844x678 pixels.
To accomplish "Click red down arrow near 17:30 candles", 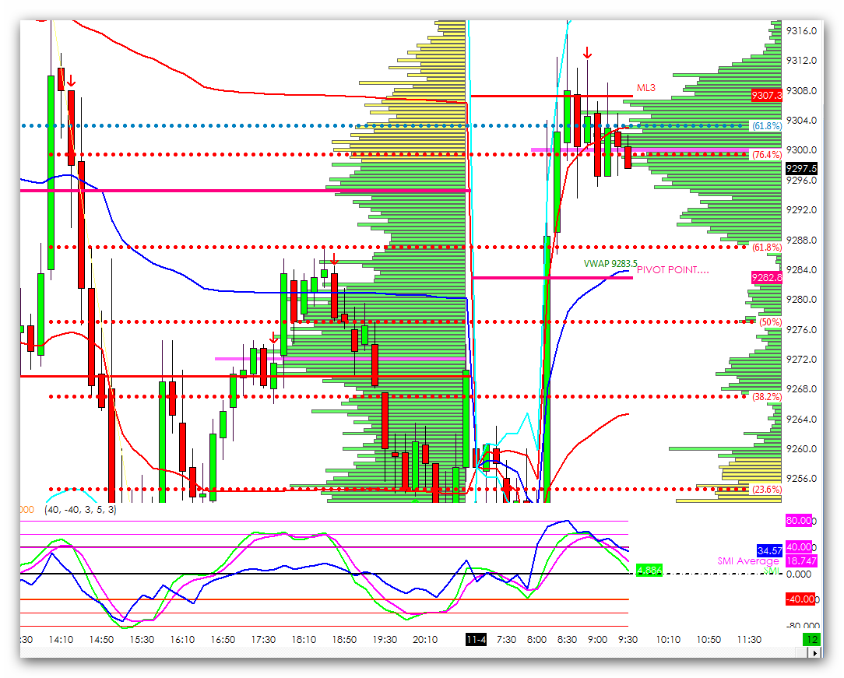I will pos(273,338).
